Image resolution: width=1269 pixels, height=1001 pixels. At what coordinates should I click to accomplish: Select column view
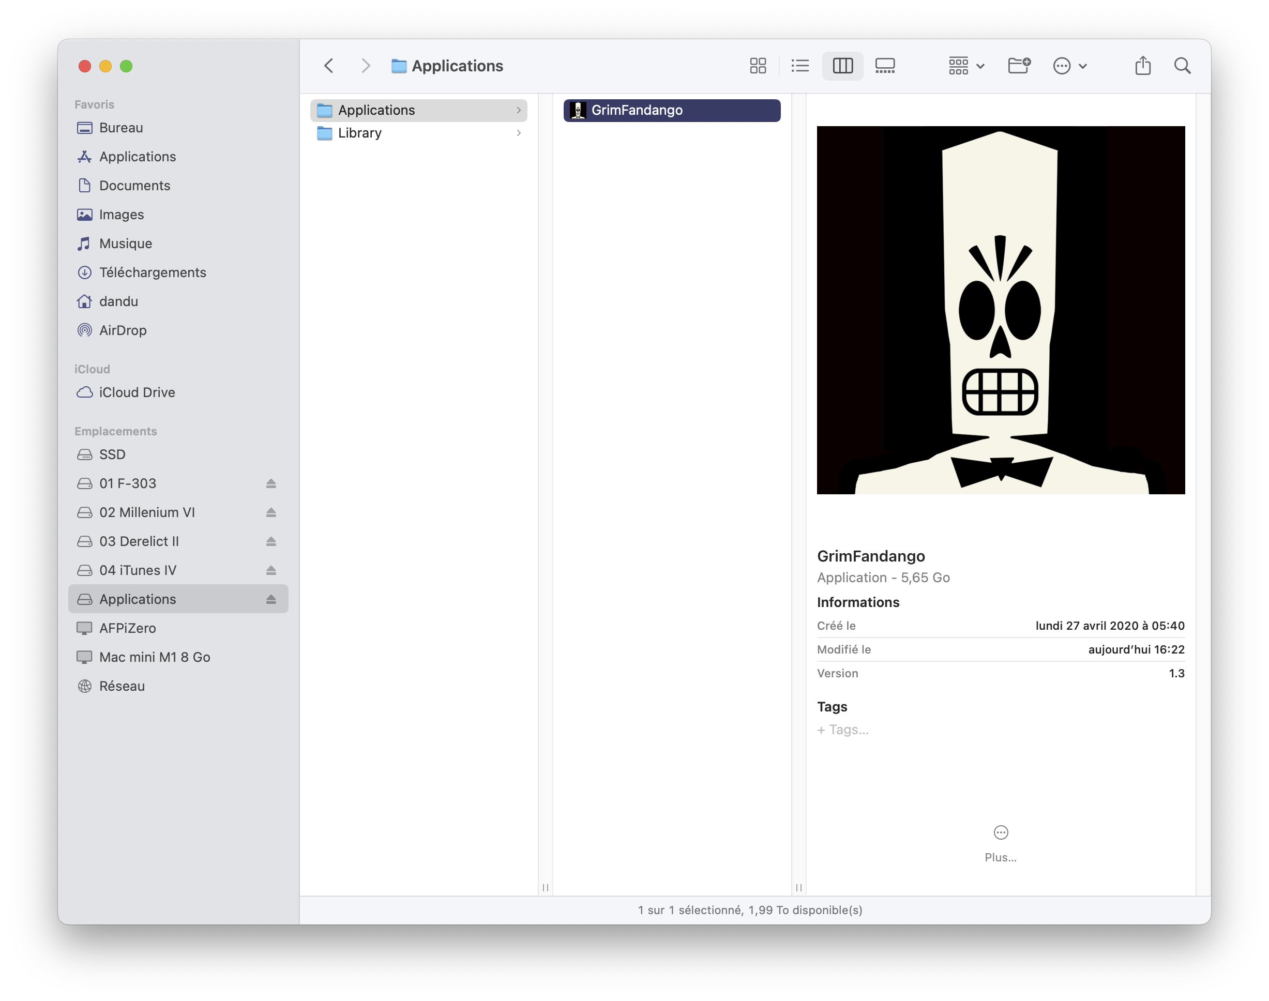(842, 66)
